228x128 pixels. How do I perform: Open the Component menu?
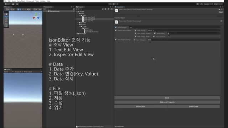point(30,1)
